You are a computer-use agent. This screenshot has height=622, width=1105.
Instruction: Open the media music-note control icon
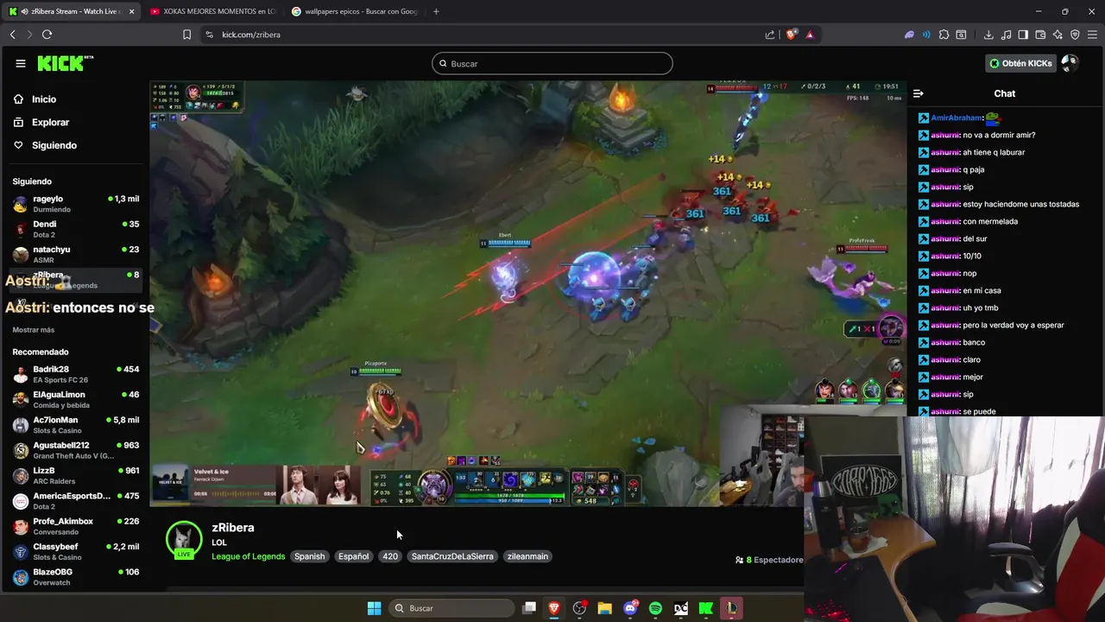pos(1006,35)
